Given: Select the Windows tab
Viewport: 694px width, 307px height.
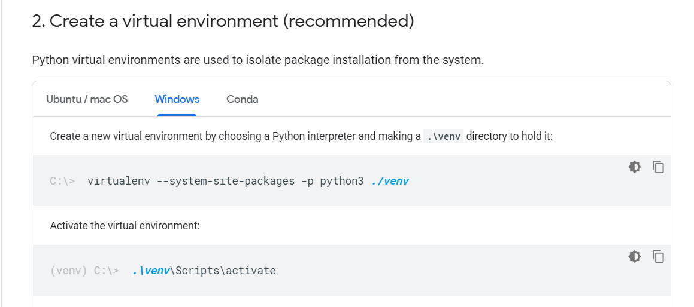Looking at the screenshot, I should (x=177, y=99).
